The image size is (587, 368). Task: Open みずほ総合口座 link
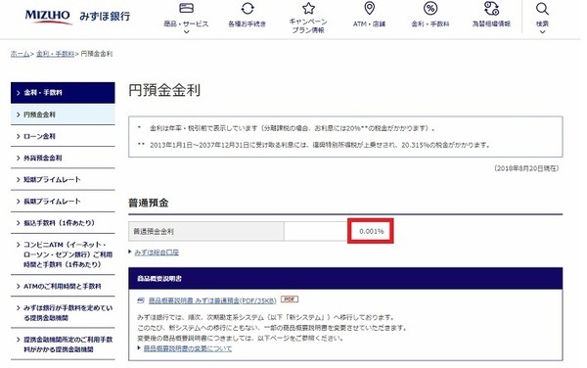tap(157, 253)
